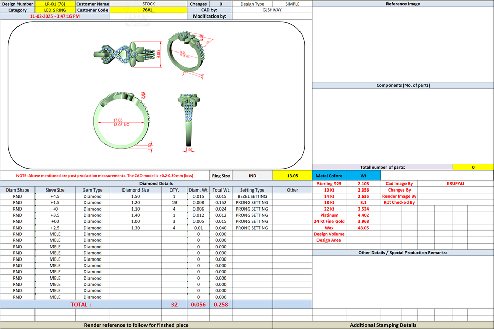Select the diamond size 1.40 cell
Screen dimensions: 494x329
[136, 215]
